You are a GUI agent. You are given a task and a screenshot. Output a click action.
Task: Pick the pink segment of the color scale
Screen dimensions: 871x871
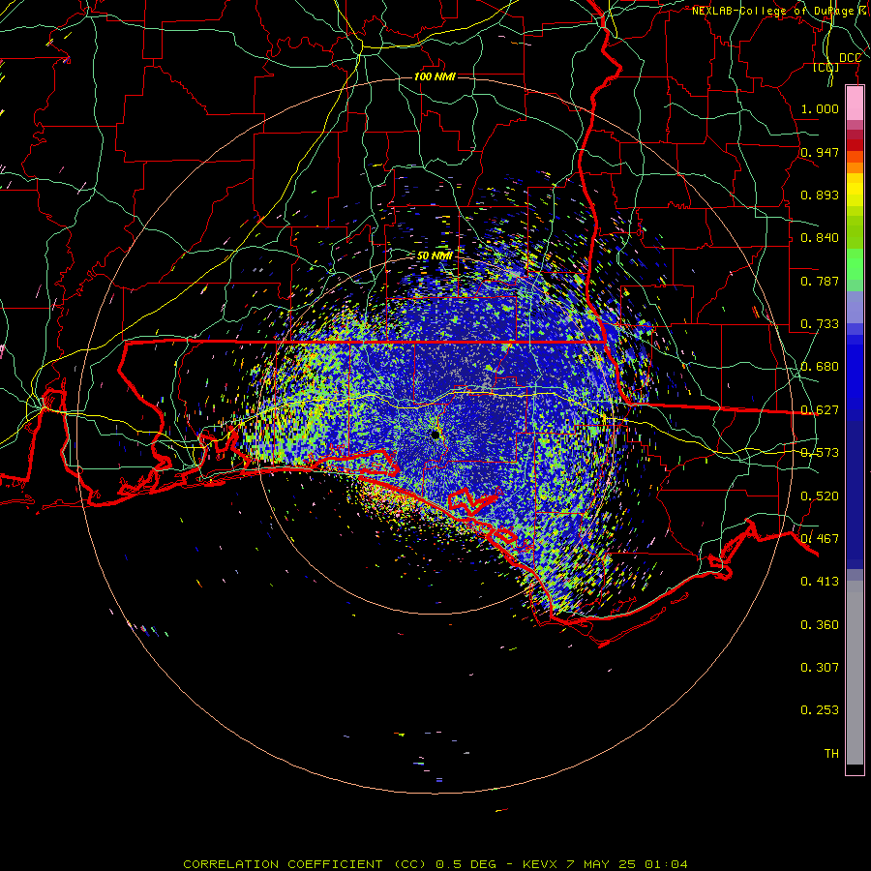(855, 104)
